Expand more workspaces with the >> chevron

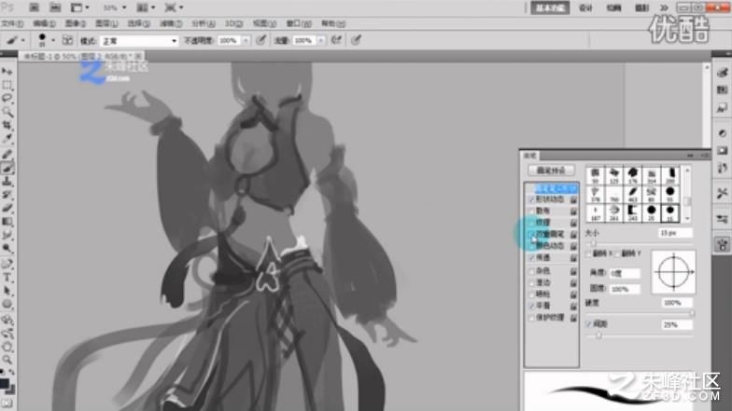(664, 7)
